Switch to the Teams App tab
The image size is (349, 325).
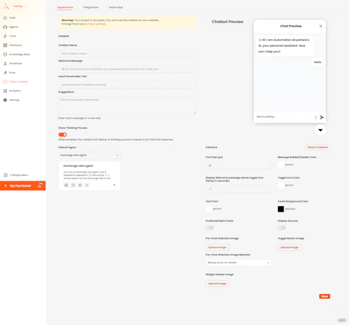pos(116,7)
